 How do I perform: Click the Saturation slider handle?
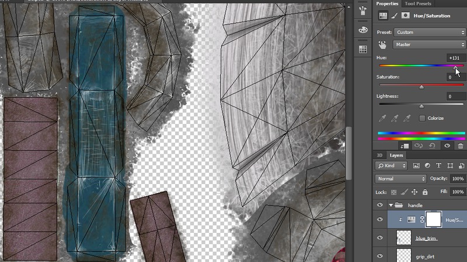421,87
